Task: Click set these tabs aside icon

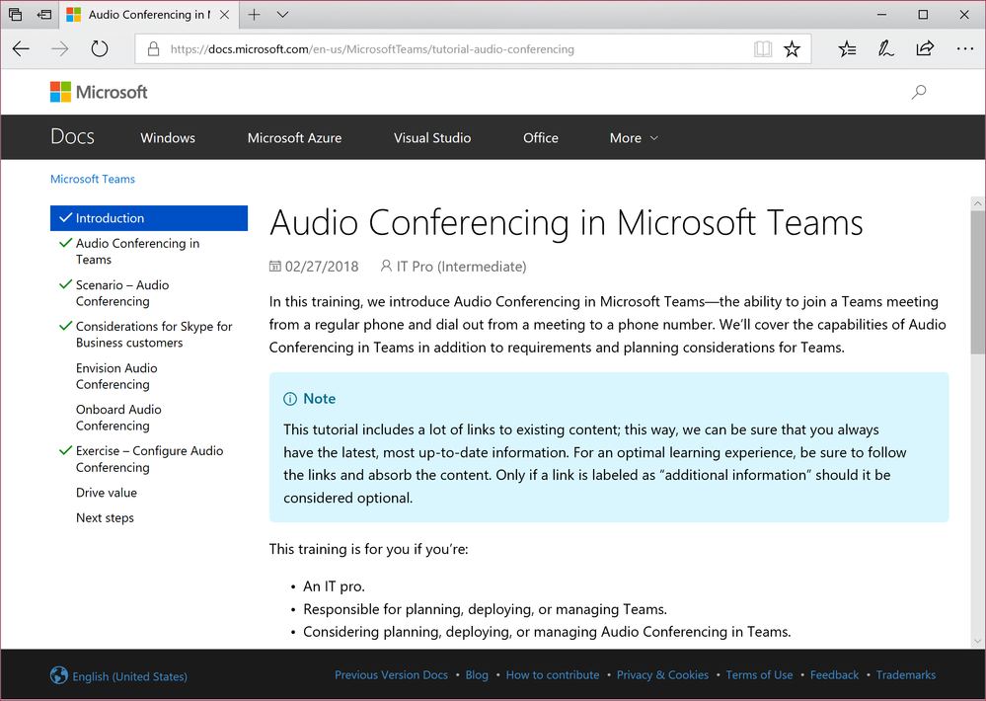Action: click(x=44, y=15)
